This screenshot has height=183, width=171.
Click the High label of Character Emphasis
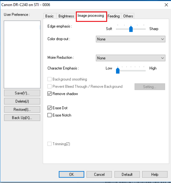[x=153, y=68]
